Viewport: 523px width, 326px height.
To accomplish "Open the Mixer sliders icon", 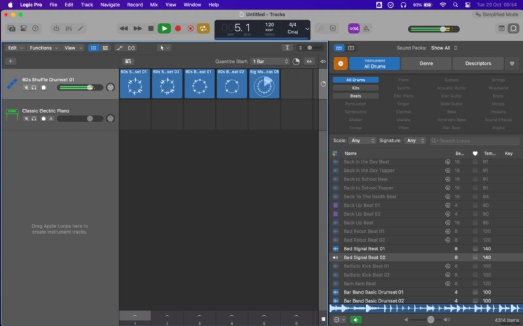I will [69, 29].
